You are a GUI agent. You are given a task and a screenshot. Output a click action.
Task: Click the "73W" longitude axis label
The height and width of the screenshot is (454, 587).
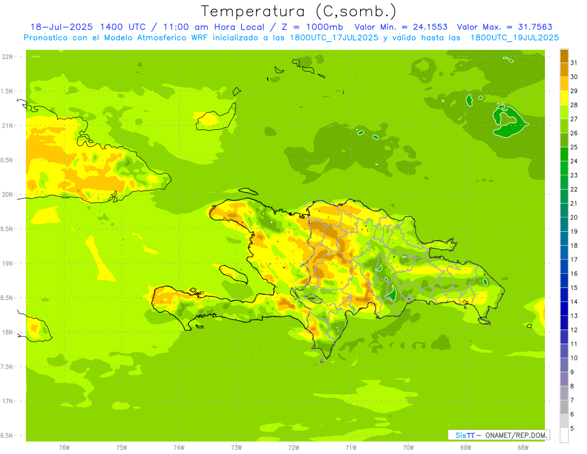(x=236, y=448)
